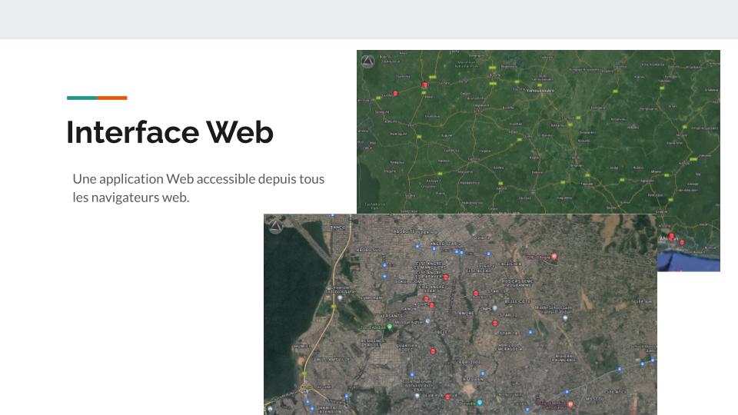Click the gray marker beside the CNPS label
Screen dimensions: 738x415
point(494,309)
